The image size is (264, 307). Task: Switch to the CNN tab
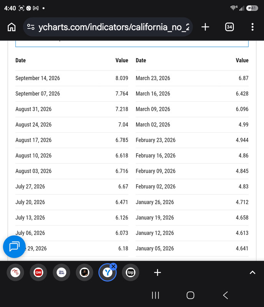click(38, 272)
